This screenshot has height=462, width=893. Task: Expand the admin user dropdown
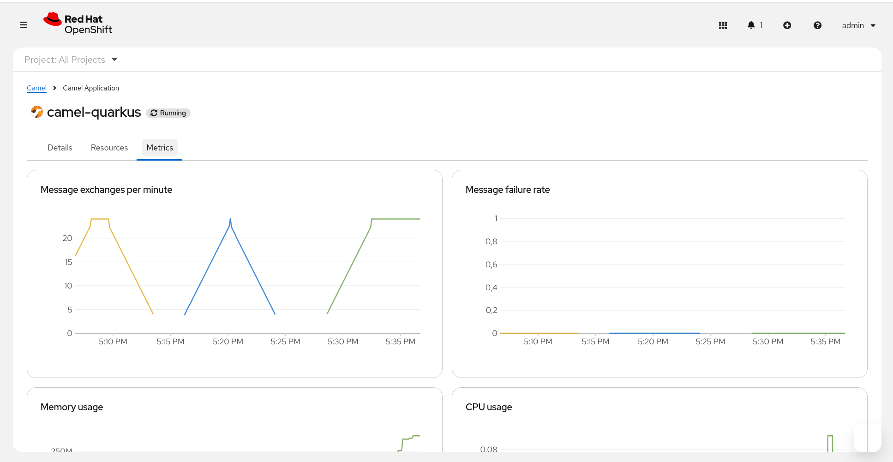click(858, 25)
